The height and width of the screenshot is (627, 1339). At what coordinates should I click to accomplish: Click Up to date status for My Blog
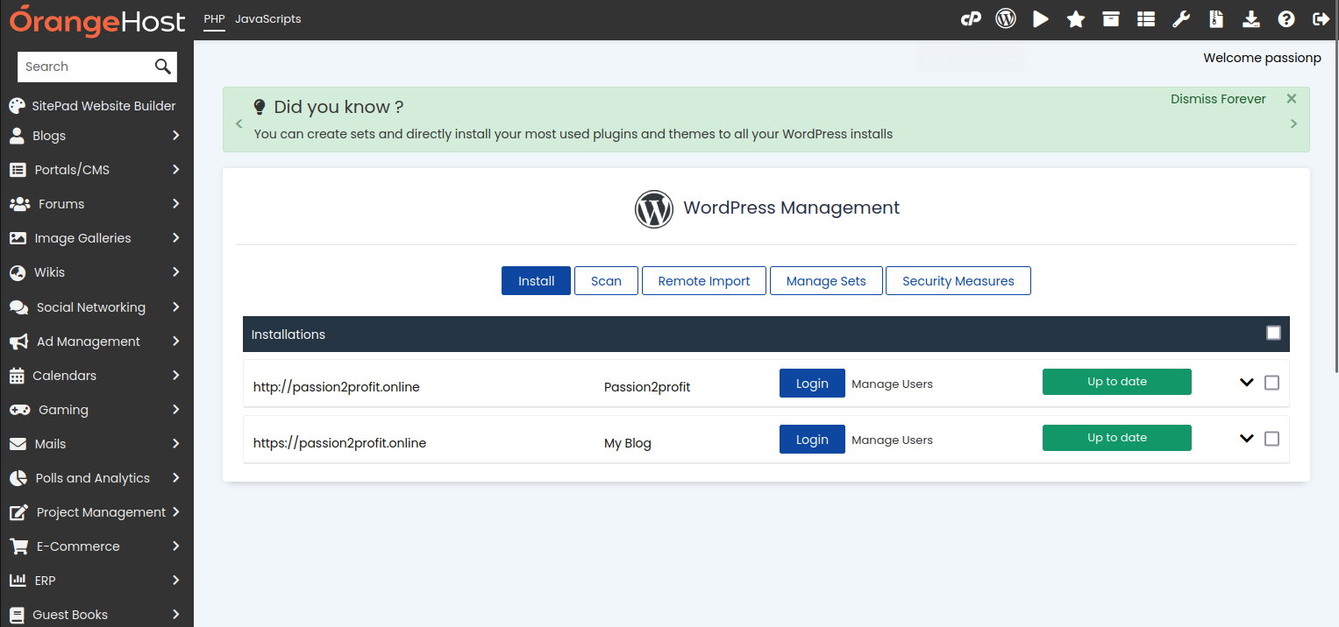1117,438
